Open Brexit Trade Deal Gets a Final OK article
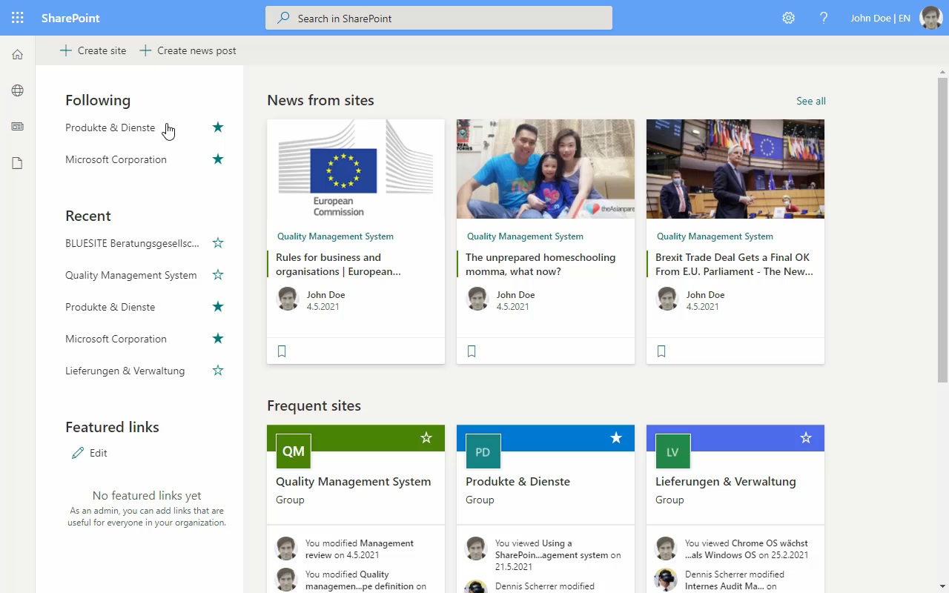The image size is (949, 593). pyautogui.click(x=734, y=265)
